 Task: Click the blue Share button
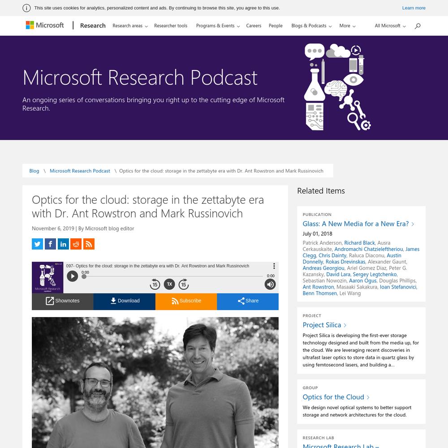click(248, 301)
